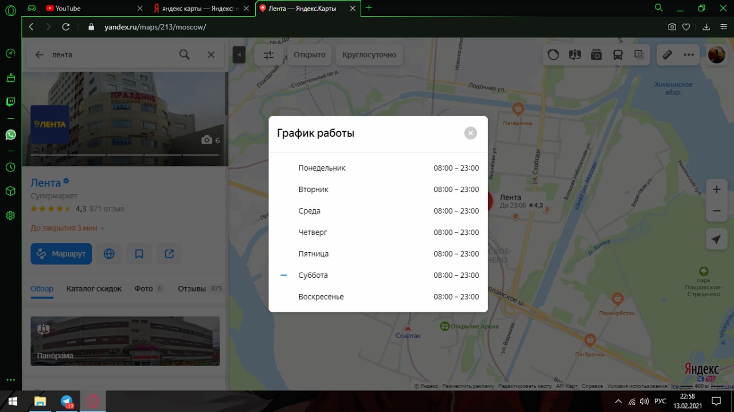Image resolution: width=734 pixels, height=412 pixels.
Task: Build route with Маршрут button
Action: 61,253
